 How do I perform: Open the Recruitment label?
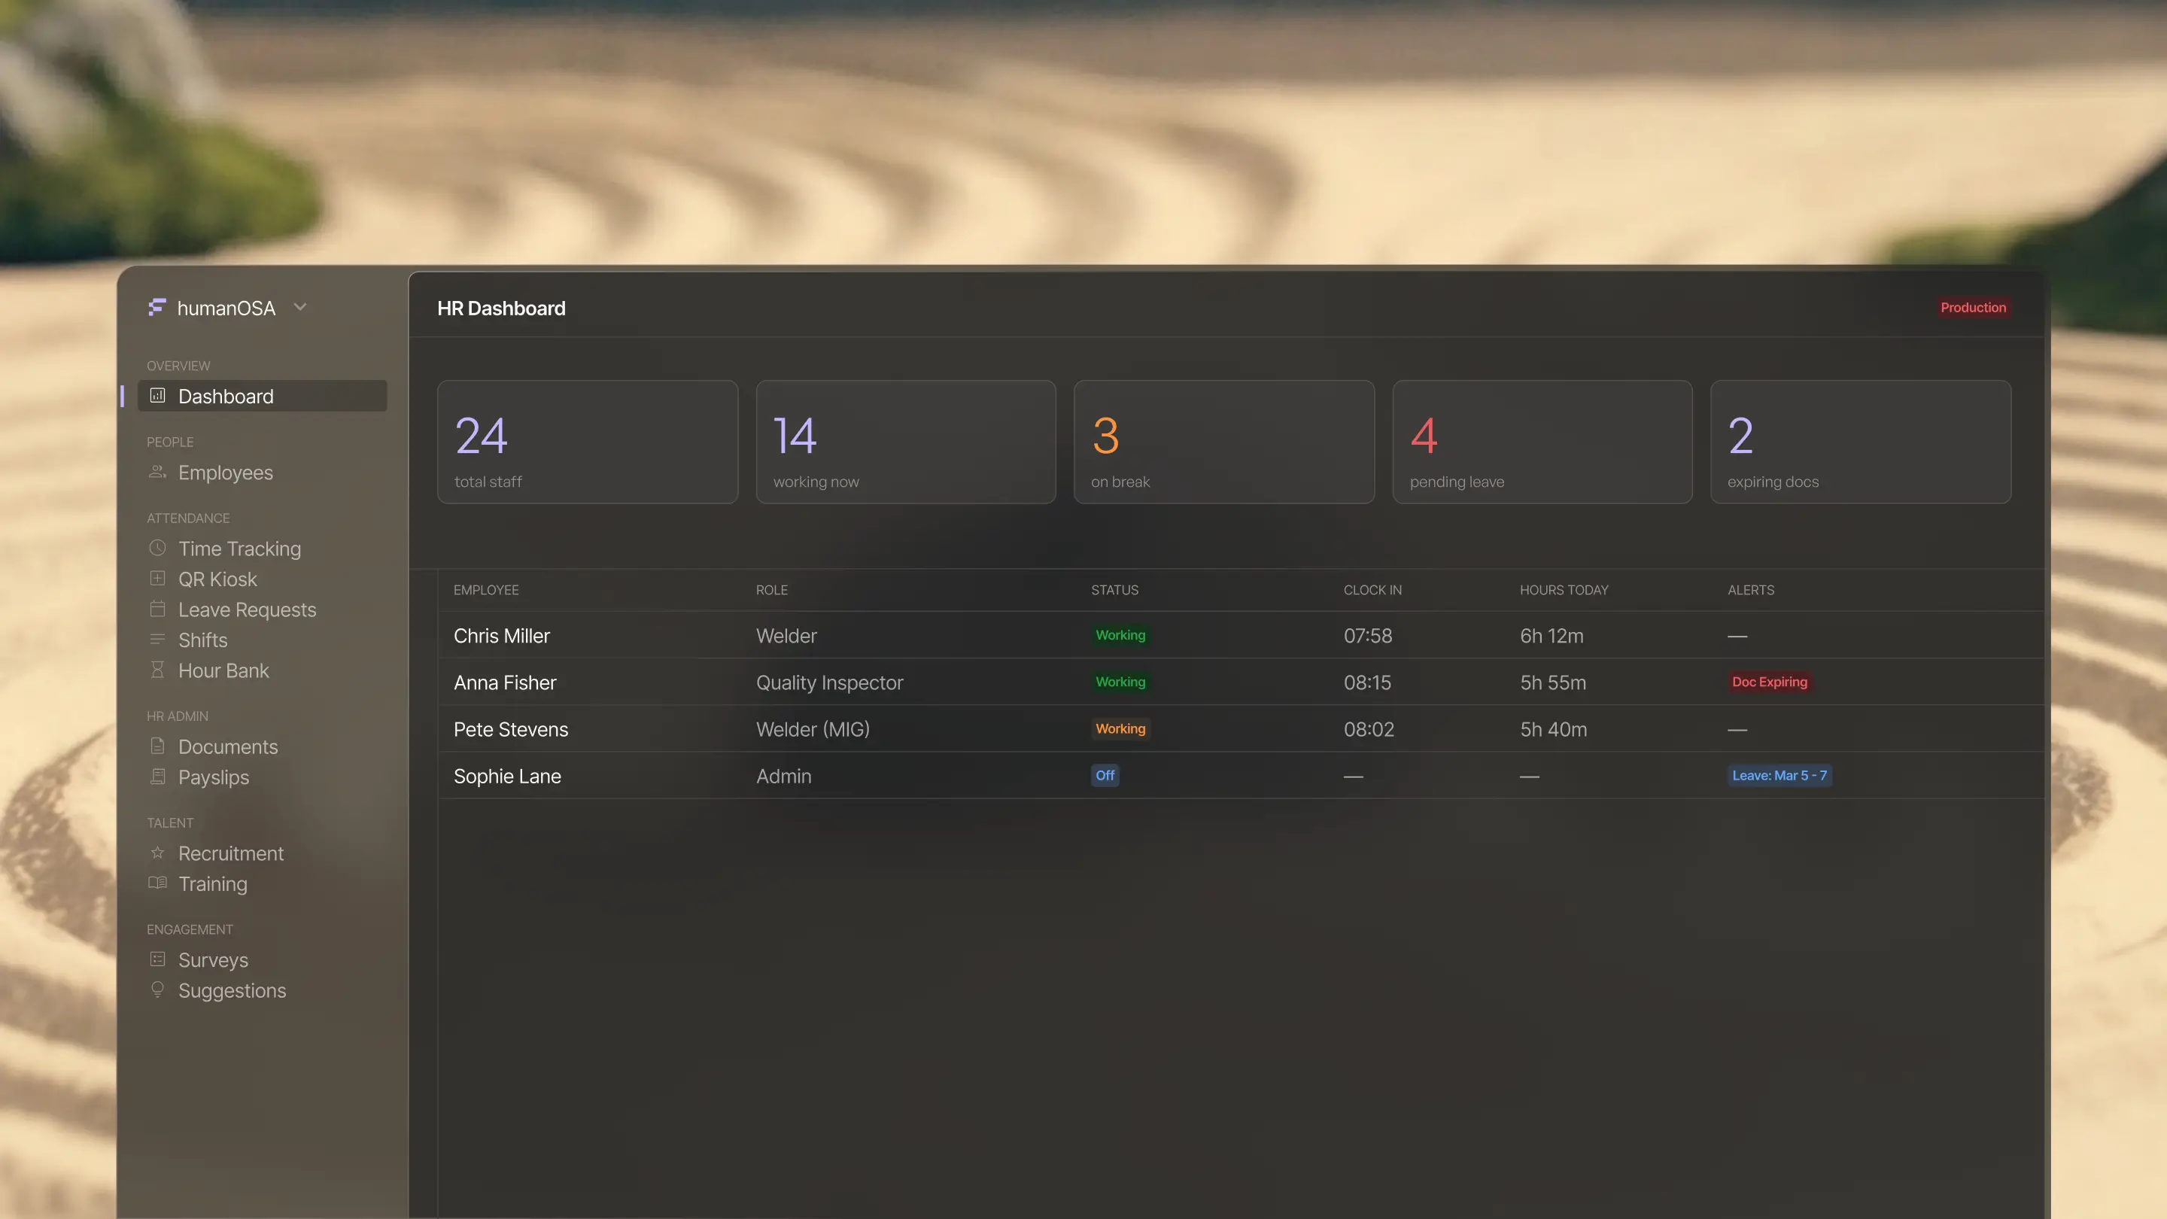coord(231,853)
